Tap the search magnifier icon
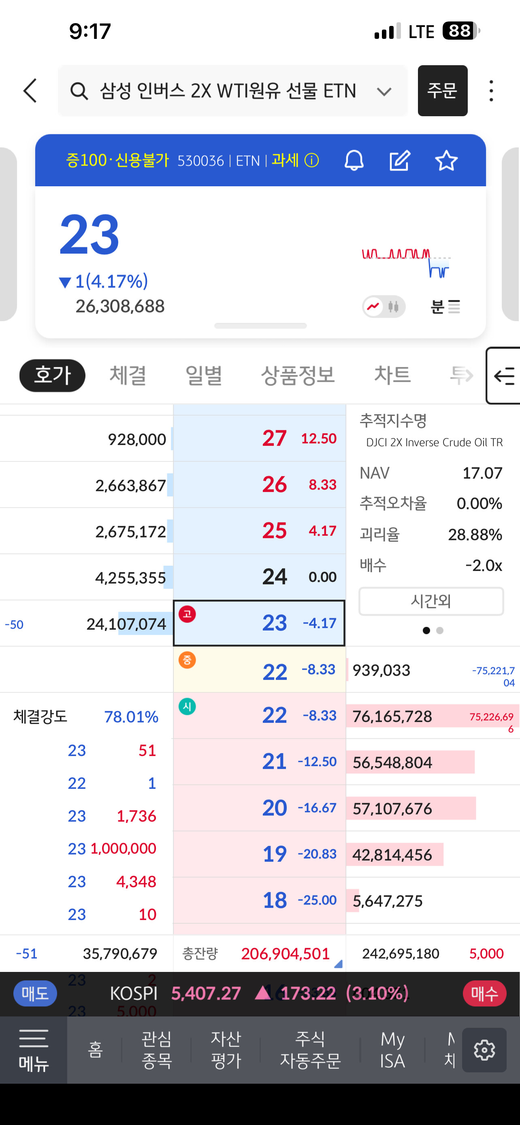This screenshot has height=1125, width=520. pos(79,91)
